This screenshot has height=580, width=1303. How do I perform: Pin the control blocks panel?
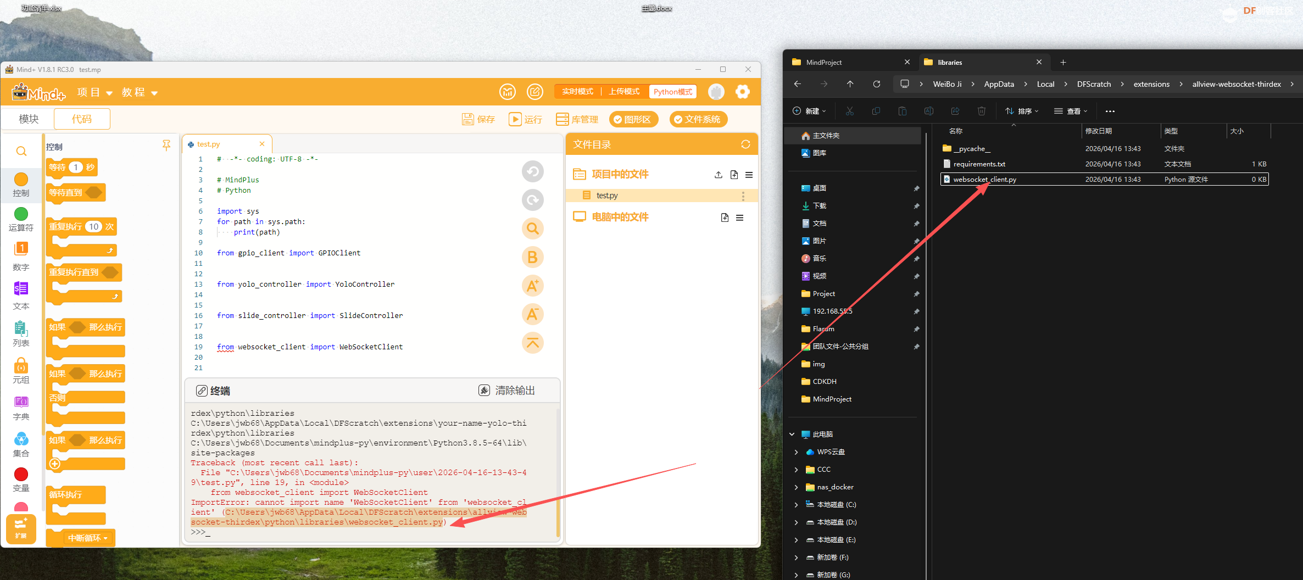coord(166,145)
